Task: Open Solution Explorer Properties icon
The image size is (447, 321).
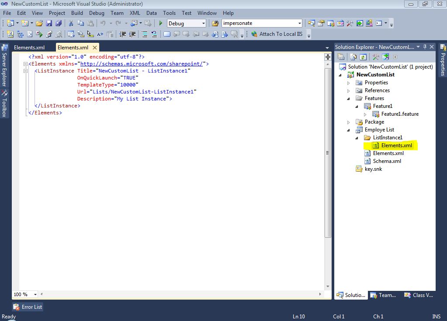Action: (342, 57)
